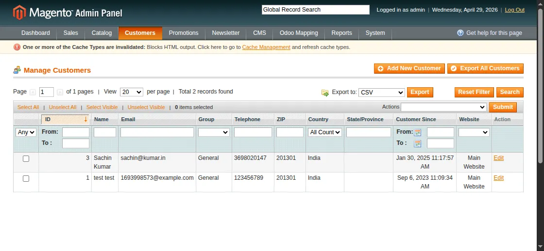Tick the checkbox for Sachin Kumar

coord(26,158)
